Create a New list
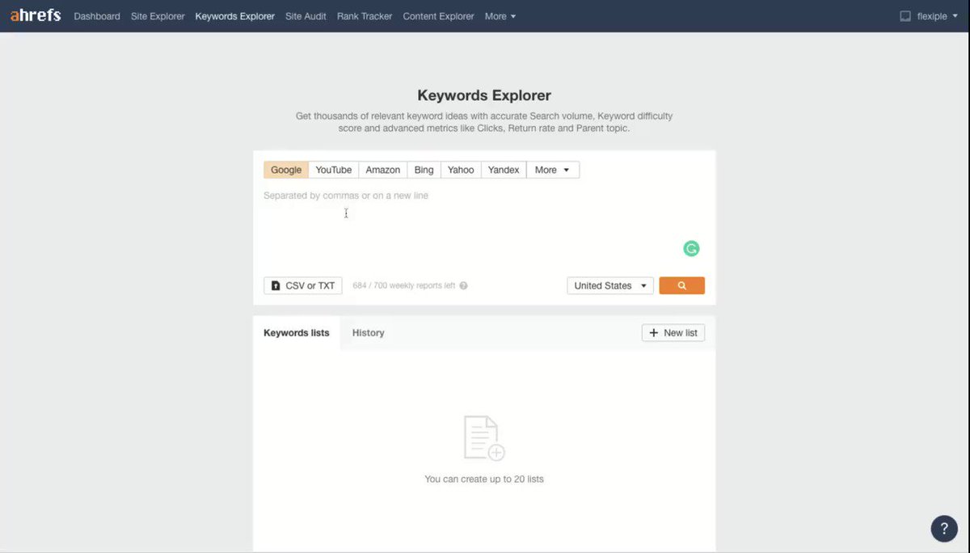 pos(673,332)
